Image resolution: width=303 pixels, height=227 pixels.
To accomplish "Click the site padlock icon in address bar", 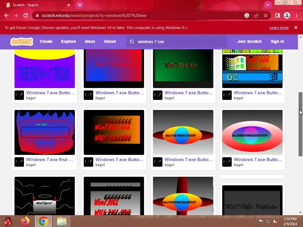I will pyautogui.click(x=37, y=15).
